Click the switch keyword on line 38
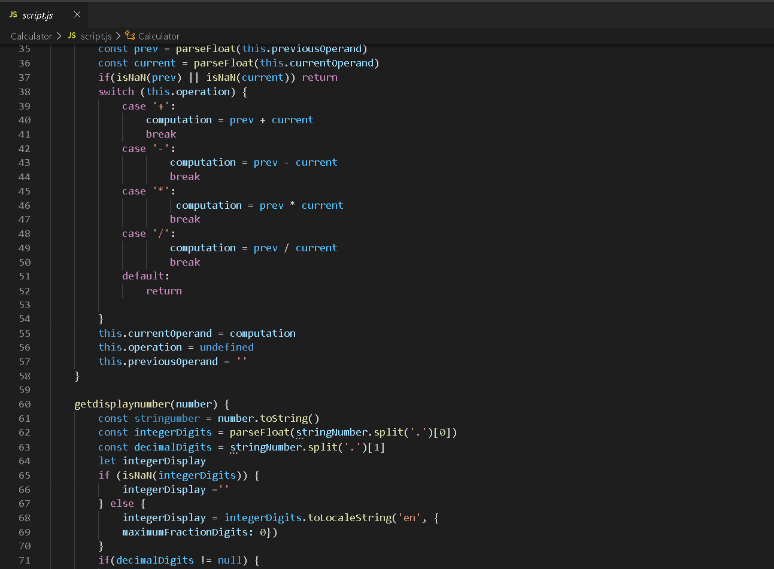774x569 pixels. click(116, 92)
